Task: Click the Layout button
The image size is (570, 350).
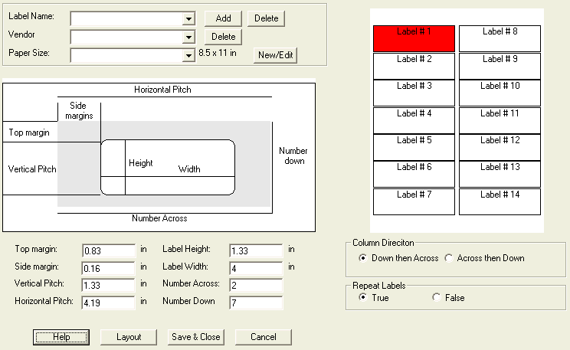Action: click(x=129, y=337)
